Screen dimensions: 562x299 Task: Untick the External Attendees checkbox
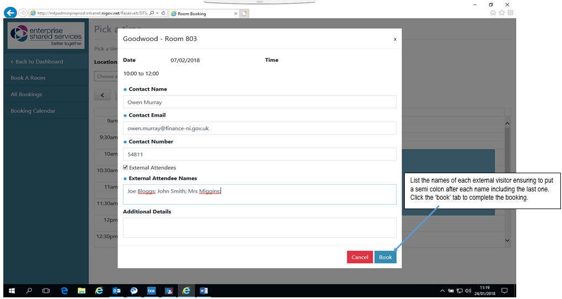point(126,168)
